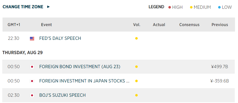Click Japan flag beside Foreign Bond Investment
Image resolution: width=238 pixels, height=103 pixels.
(x=32, y=67)
